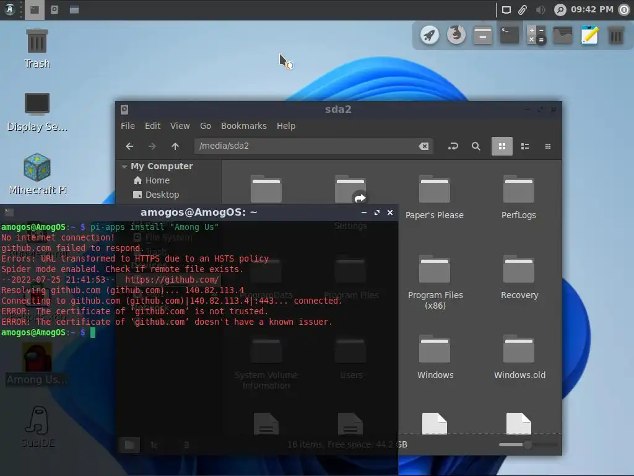Click the display tray icon
The image size is (634, 476).
(x=506, y=10)
